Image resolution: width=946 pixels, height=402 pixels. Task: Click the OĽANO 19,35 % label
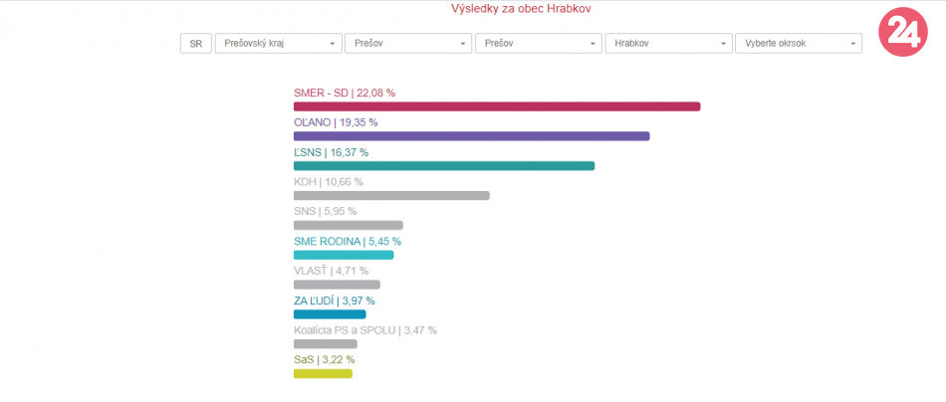[x=336, y=122]
